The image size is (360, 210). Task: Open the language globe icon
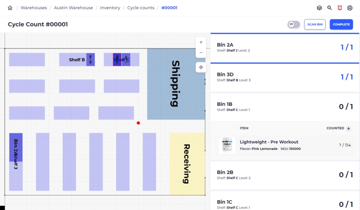click(x=319, y=8)
